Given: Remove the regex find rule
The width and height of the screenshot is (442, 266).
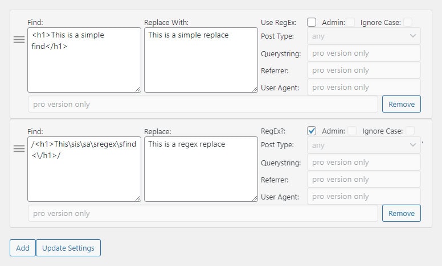Looking at the screenshot, I should tap(402, 213).
